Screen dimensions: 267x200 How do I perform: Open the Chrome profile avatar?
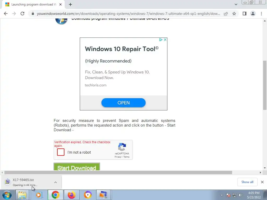pyautogui.click(x=253, y=14)
